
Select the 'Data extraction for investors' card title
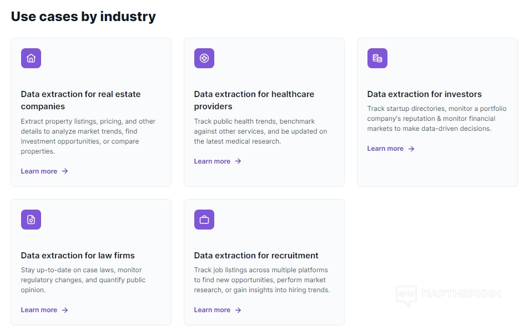pos(424,94)
